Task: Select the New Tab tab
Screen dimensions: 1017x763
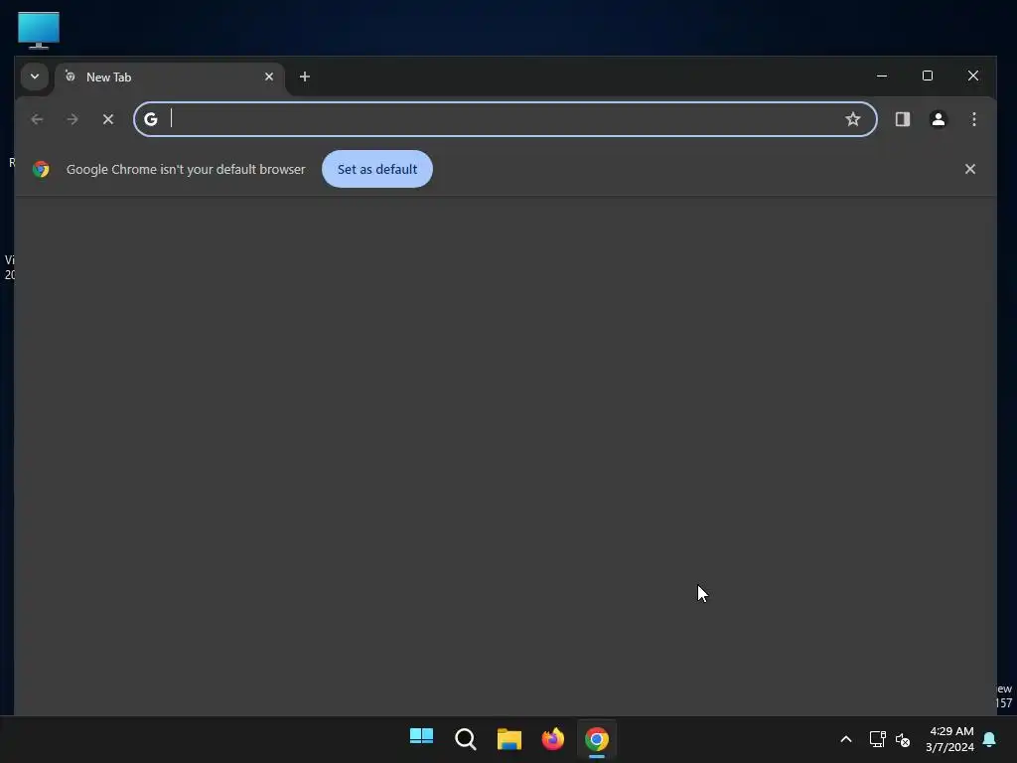Action: 170,77
